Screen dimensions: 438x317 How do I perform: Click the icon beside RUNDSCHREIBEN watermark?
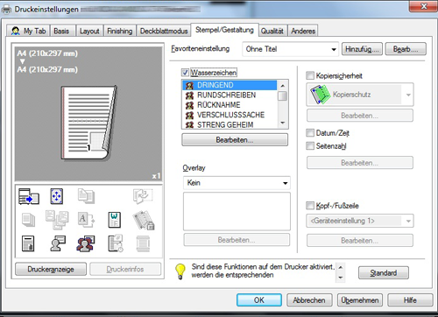pos(189,95)
